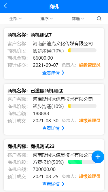This screenshot has height=192, width=108.
Task: Click progress bar of 已逾期商机测试
Action: [82, 106]
